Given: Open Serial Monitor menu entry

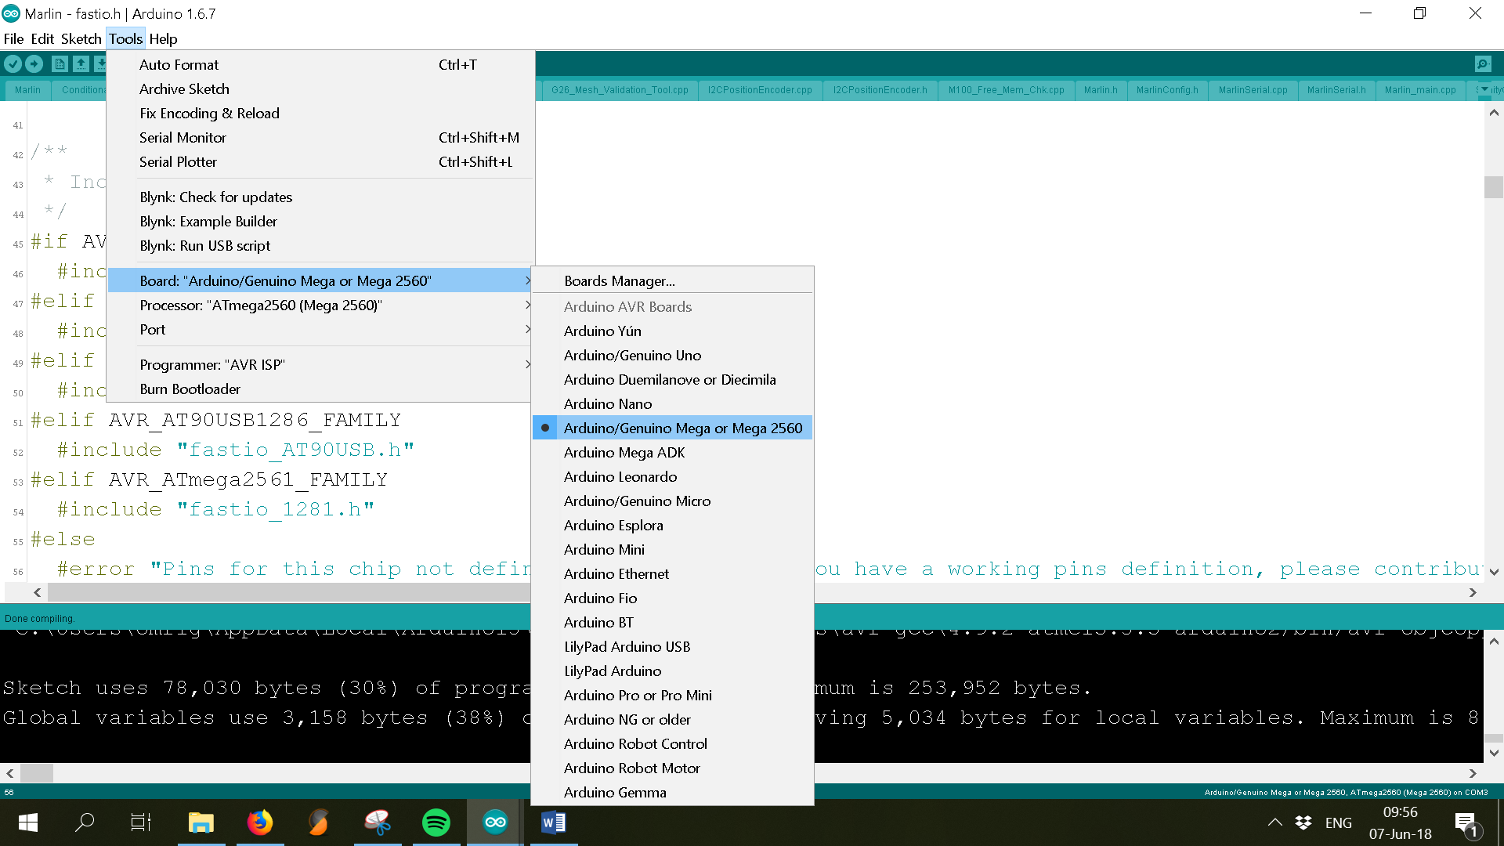Looking at the screenshot, I should 320,137.
